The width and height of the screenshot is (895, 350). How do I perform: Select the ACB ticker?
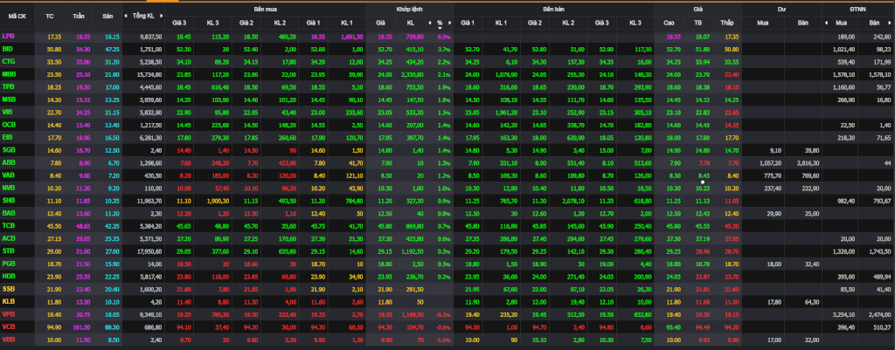[9, 237]
